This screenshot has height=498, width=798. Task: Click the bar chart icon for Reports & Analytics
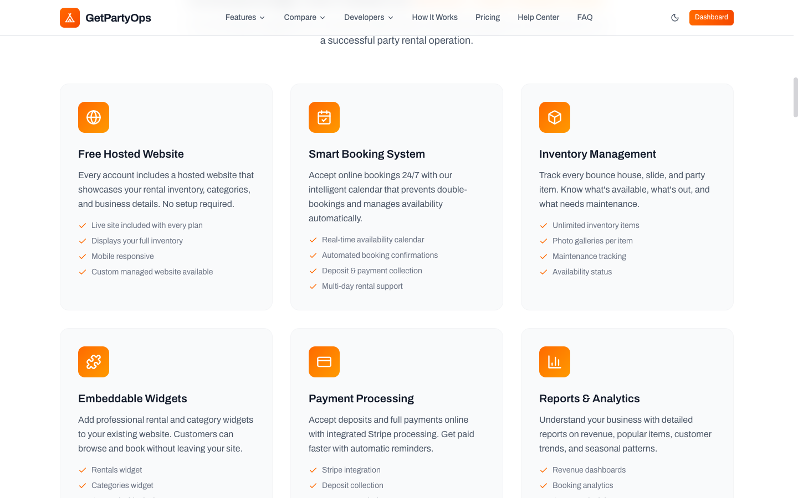pos(555,362)
